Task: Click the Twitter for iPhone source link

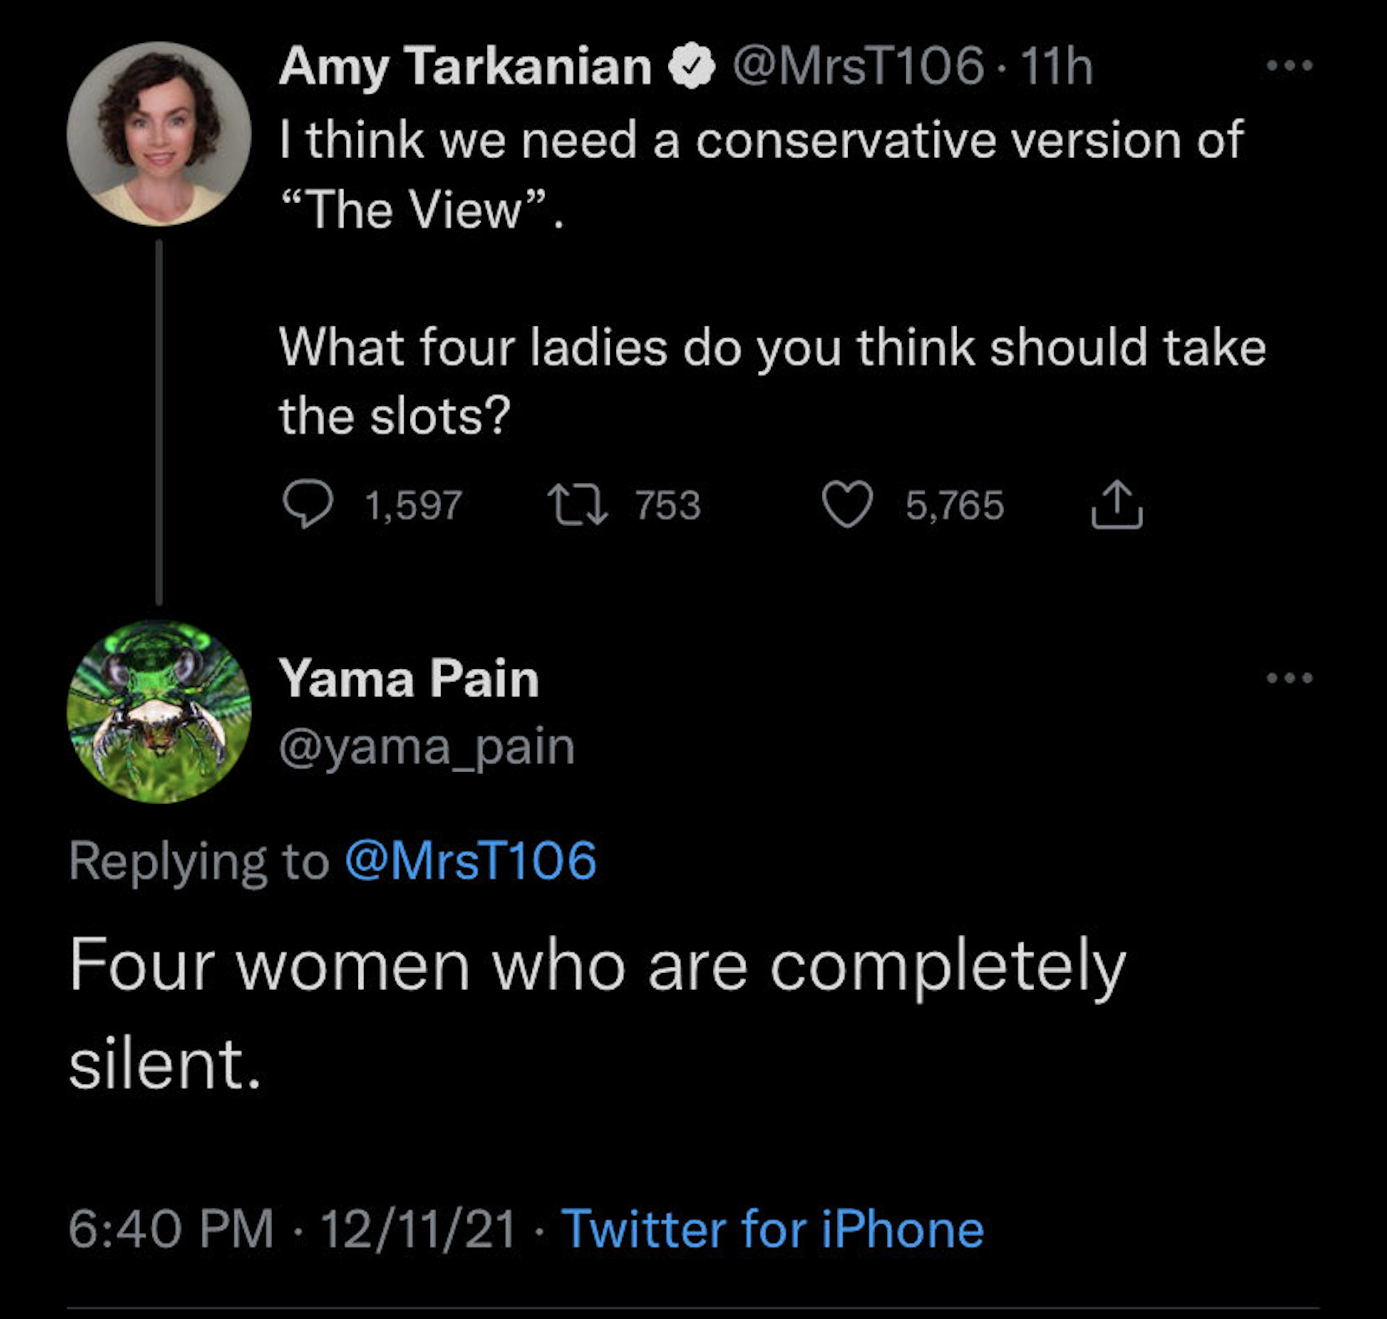Action: pyautogui.click(x=772, y=1229)
